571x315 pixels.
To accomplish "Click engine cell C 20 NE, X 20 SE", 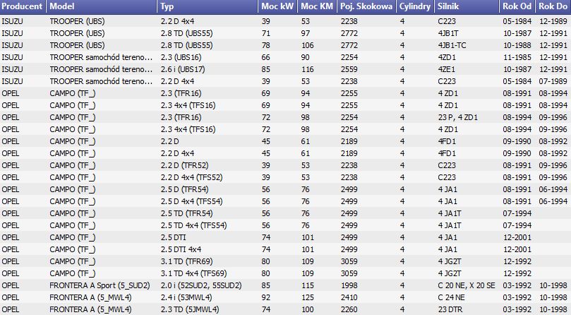I will [467, 286].
